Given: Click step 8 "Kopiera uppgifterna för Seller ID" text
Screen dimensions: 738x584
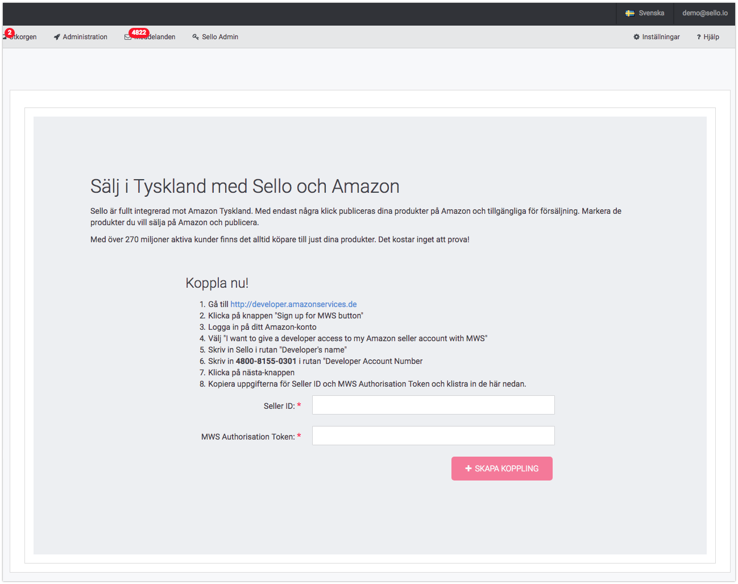Looking at the screenshot, I should pyautogui.click(x=367, y=384).
